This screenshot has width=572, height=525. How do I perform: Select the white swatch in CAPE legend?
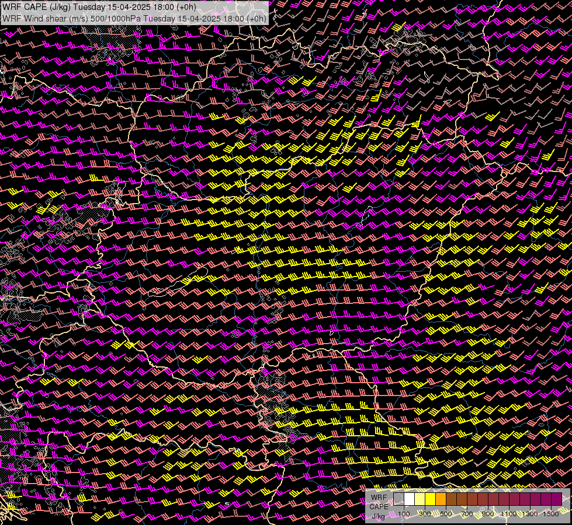pyautogui.click(x=410, y=499)
